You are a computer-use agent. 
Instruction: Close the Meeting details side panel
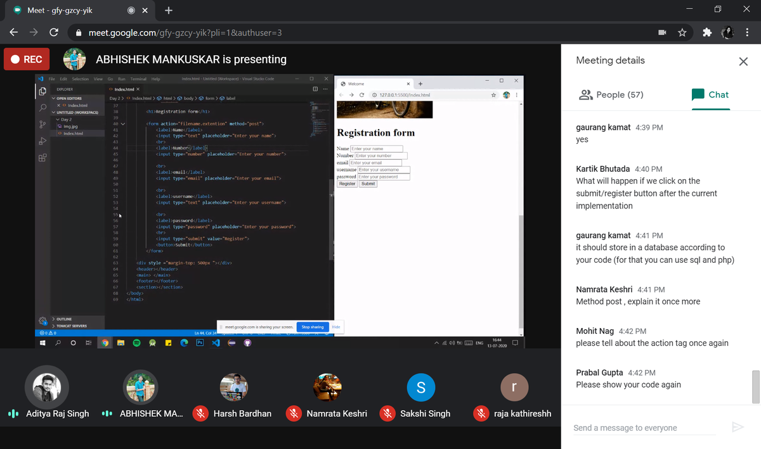point(743,61)
